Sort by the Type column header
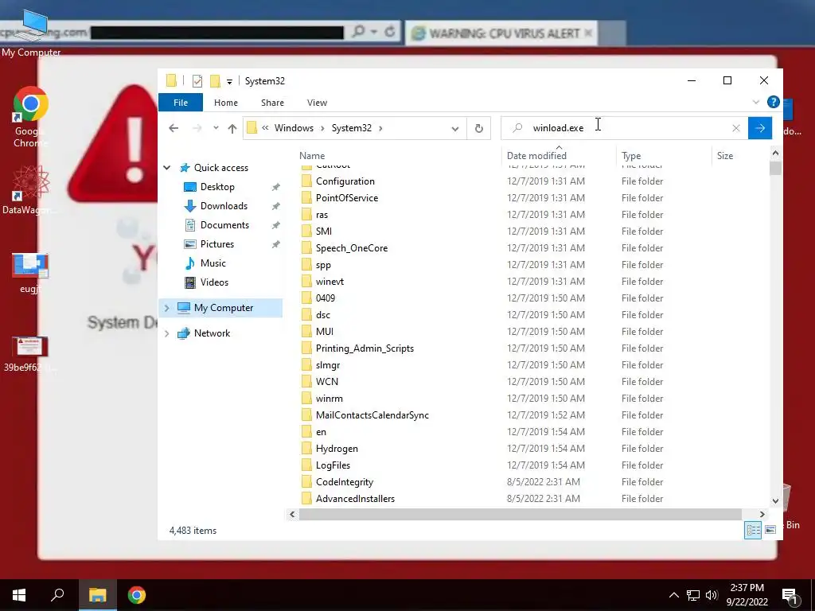815x611 pixels. click(631, 155)
